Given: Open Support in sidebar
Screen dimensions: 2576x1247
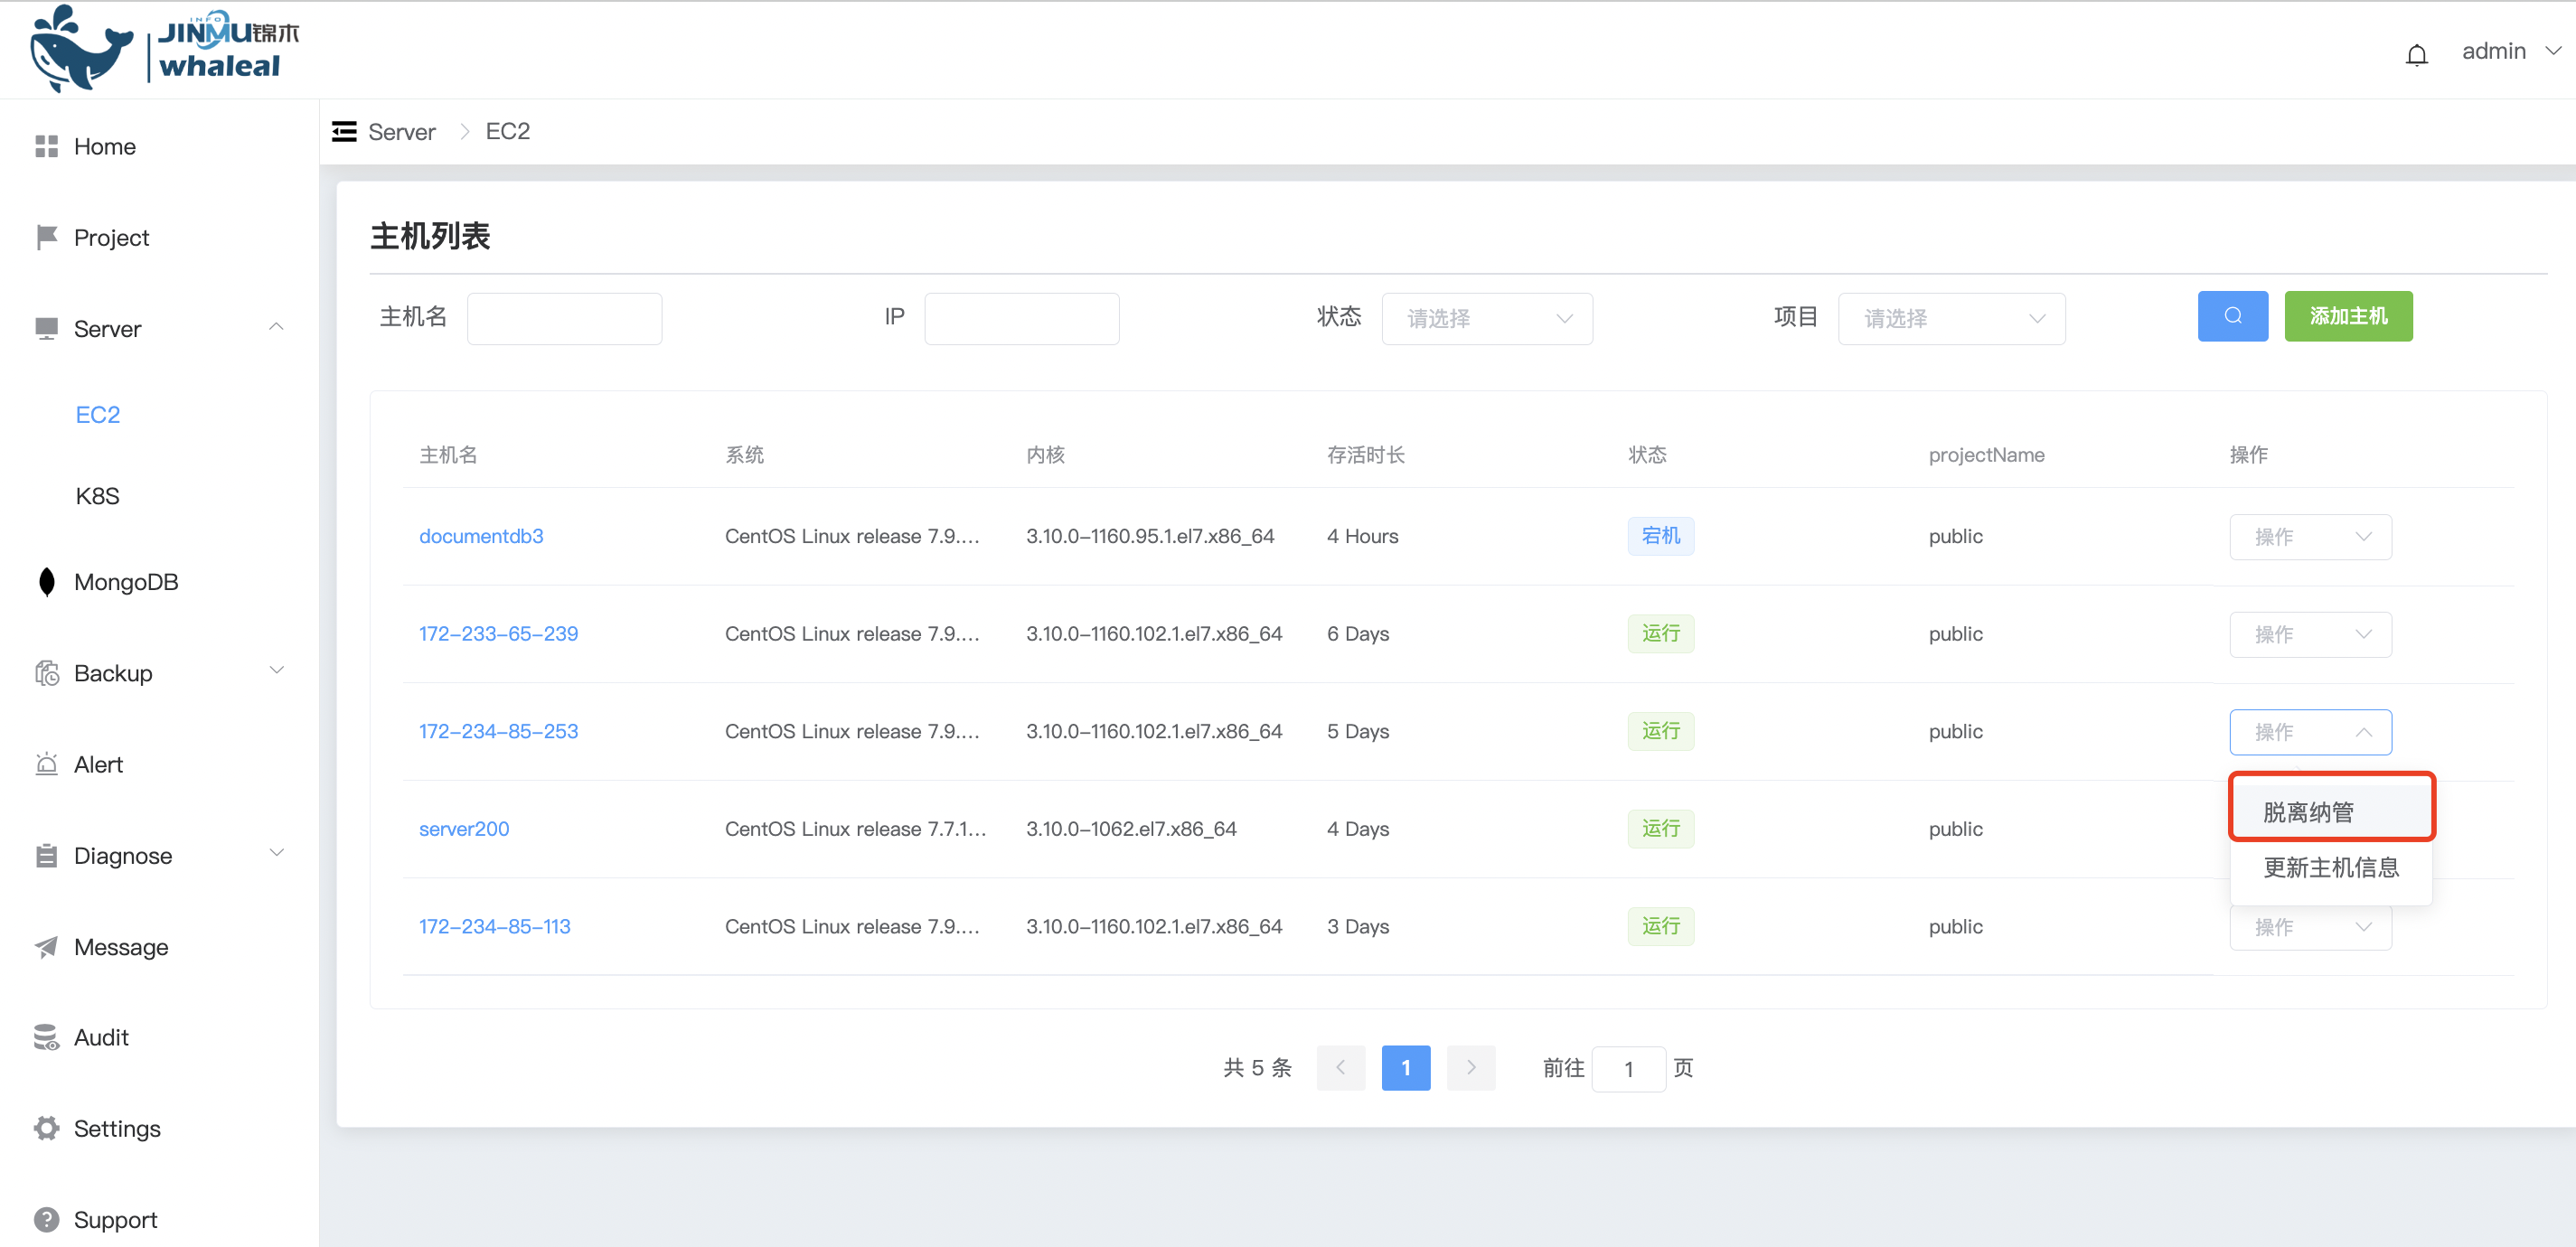Looking at the screenshot, I should coord(115,1219).
